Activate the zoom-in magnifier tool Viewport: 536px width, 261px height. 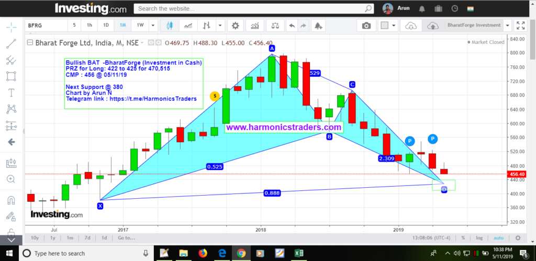12,179
